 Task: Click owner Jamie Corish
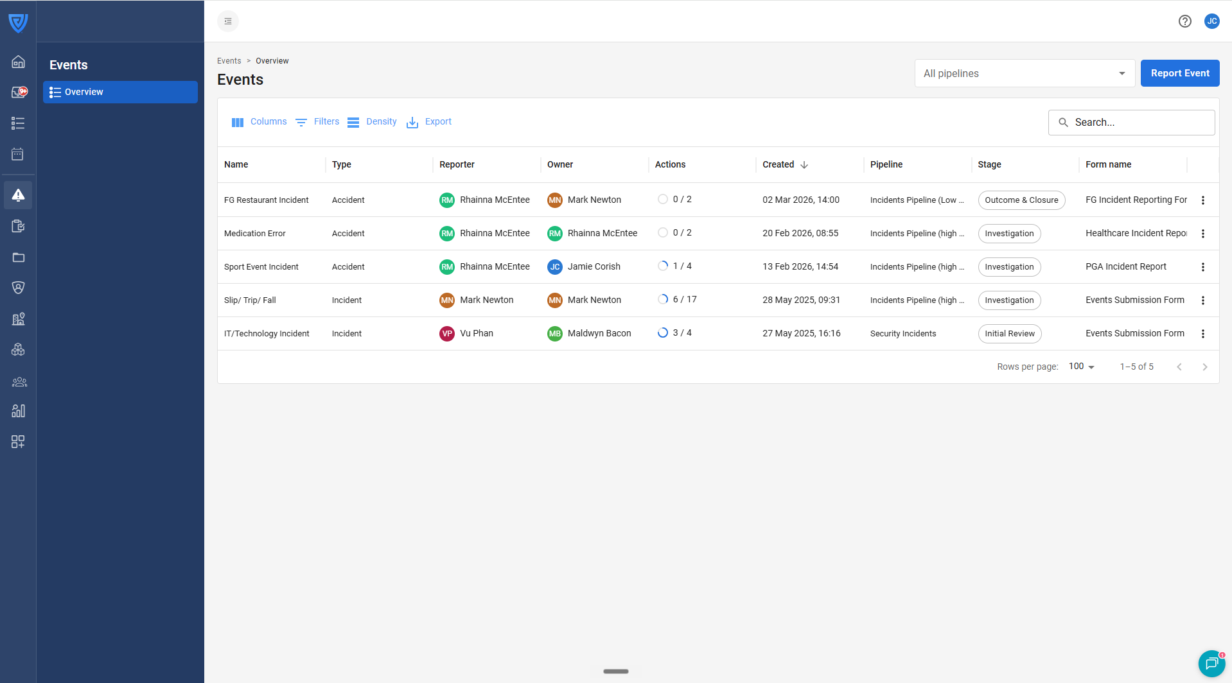click(x=584, y=267)
